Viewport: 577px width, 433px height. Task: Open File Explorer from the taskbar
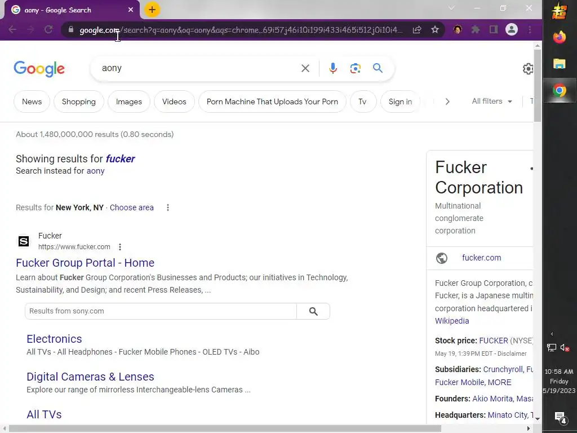(560, 64)
